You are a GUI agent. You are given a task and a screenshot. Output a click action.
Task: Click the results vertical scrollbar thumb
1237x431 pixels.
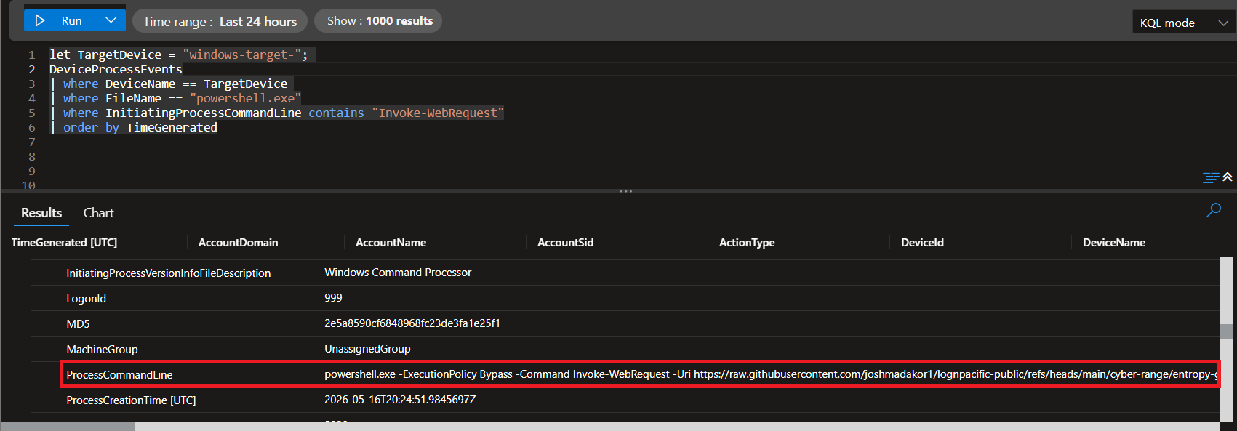point(1226,331)
